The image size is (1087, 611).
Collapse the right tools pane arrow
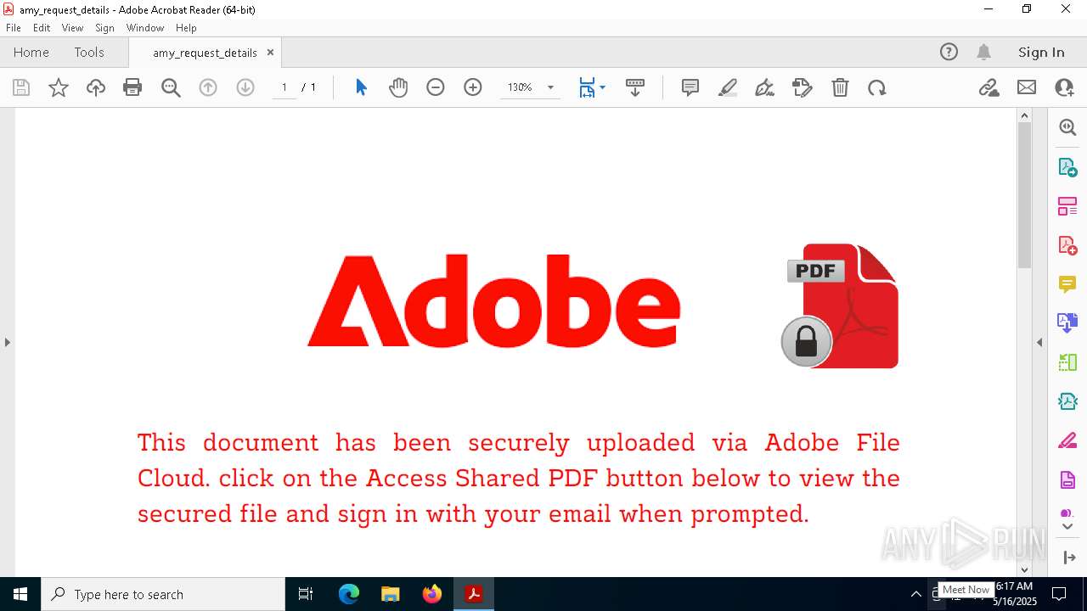pos(1039,342)
